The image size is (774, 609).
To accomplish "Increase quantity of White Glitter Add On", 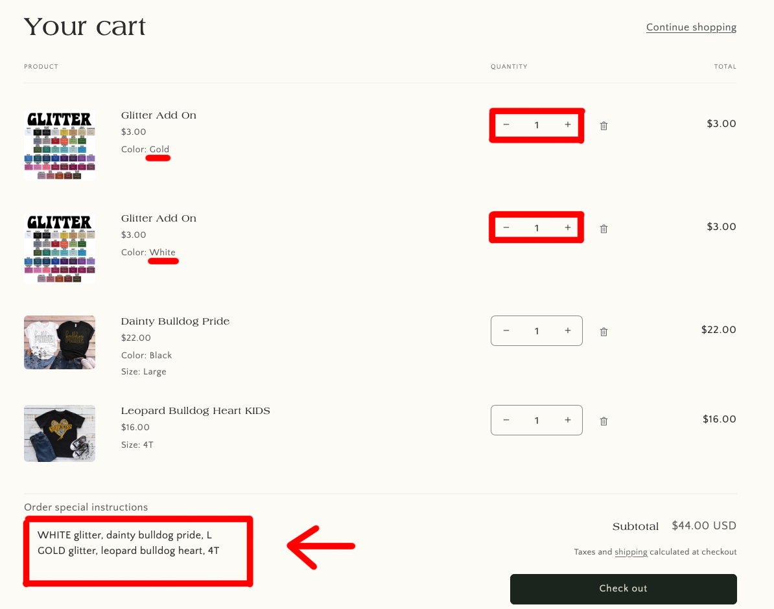I will click(x=567, y=228).
